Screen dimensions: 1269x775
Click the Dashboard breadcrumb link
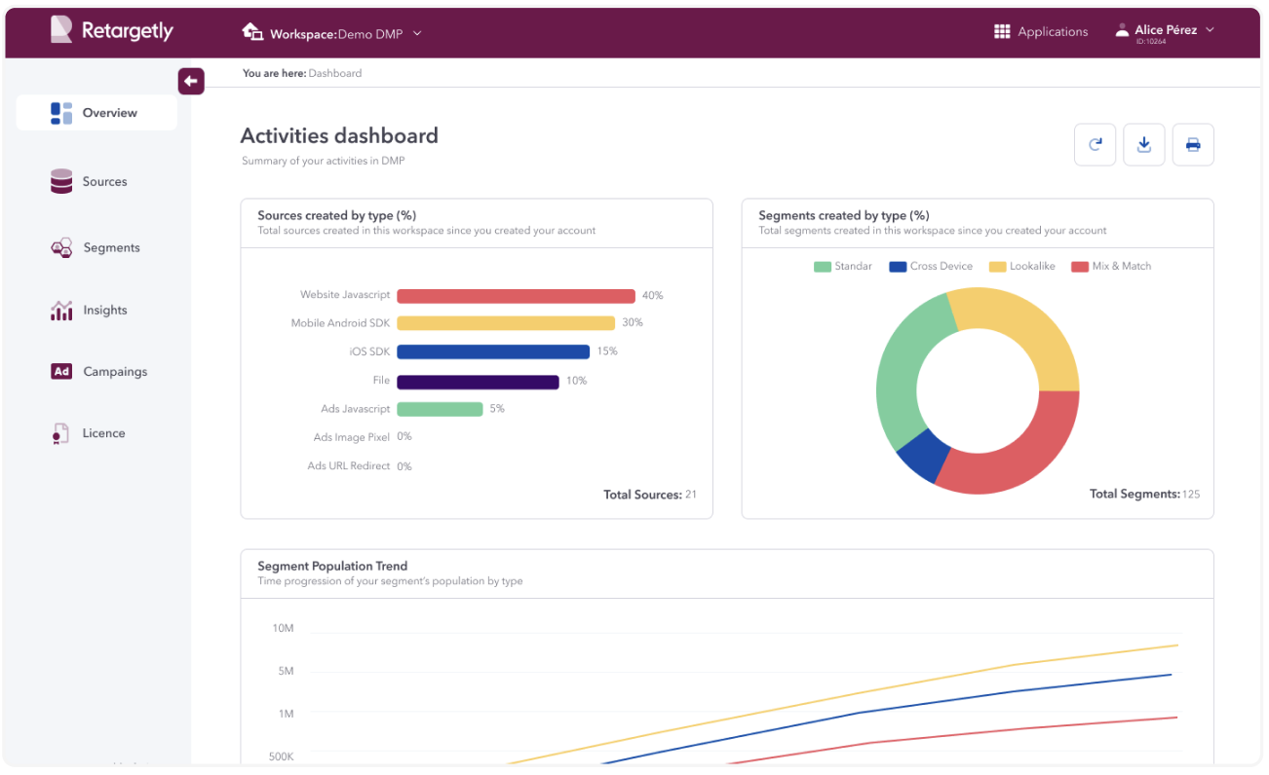coord(335,73)
